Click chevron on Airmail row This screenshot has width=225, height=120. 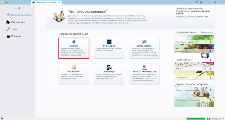coord(211,69)
